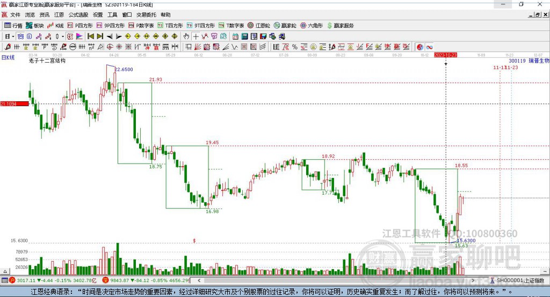The width and height of the screenshot is (550, 297).
Task: Open the 9P四方形 tool
Action: click(110, 26)
